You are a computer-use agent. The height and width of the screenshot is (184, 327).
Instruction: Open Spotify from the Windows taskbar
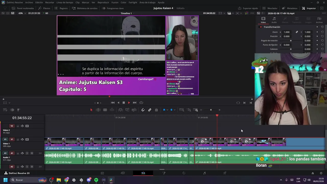[96, 180]
